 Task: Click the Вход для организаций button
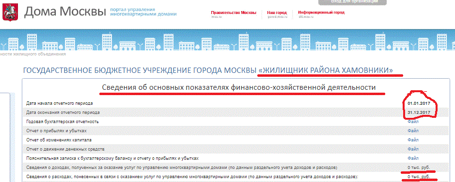[x=352, y=2]
